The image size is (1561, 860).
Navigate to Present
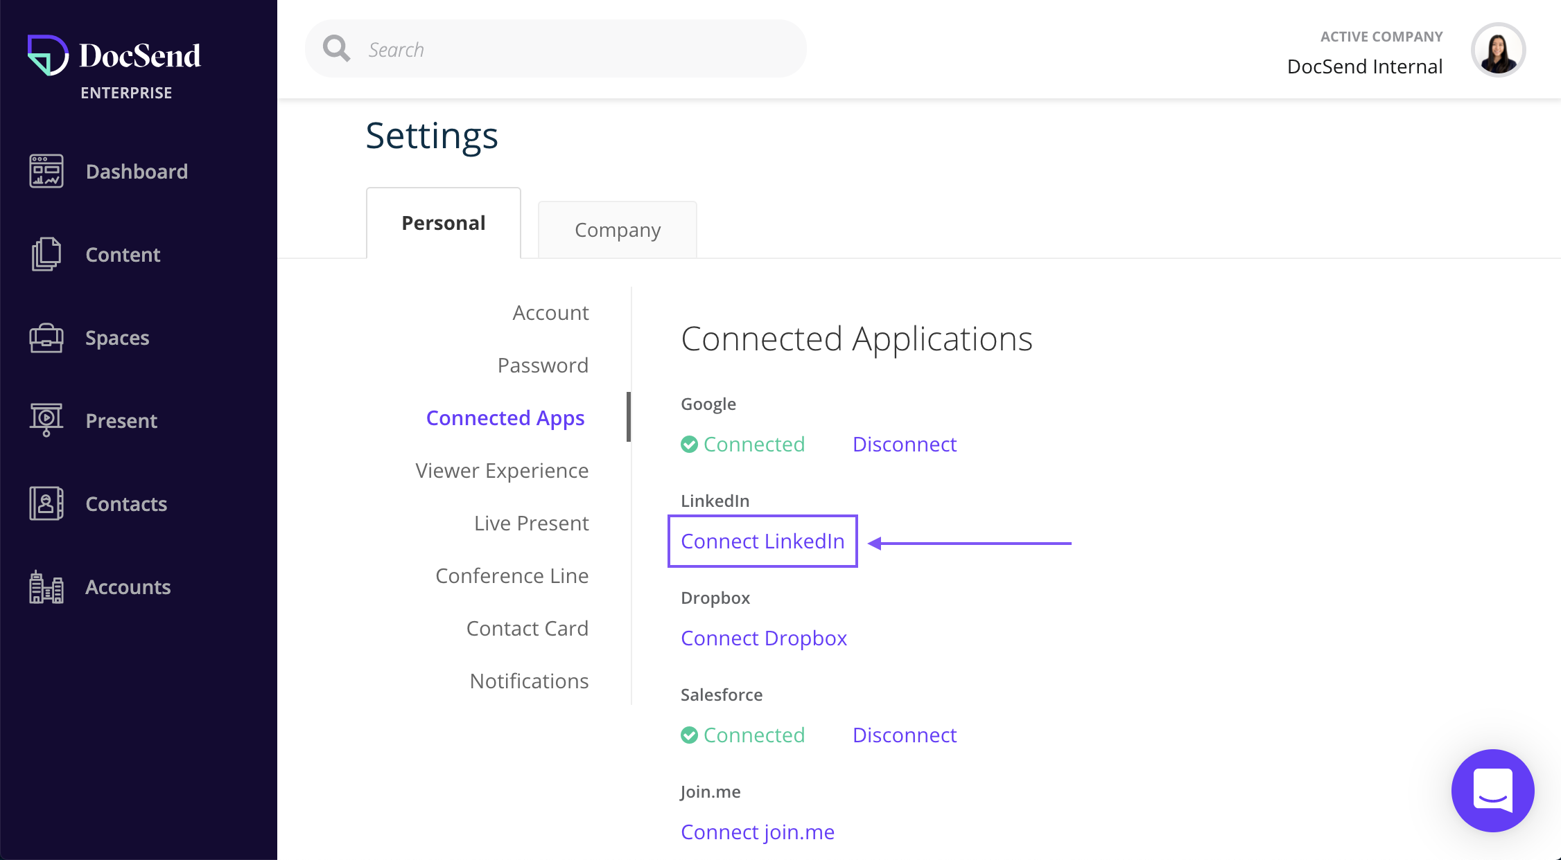pos(122,420)
